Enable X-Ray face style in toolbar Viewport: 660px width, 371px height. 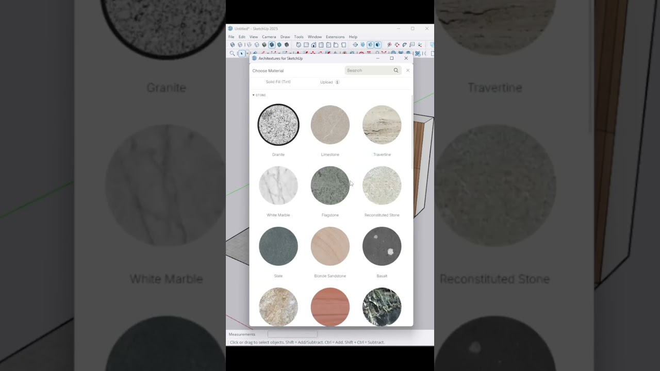[x=233, y=45]
